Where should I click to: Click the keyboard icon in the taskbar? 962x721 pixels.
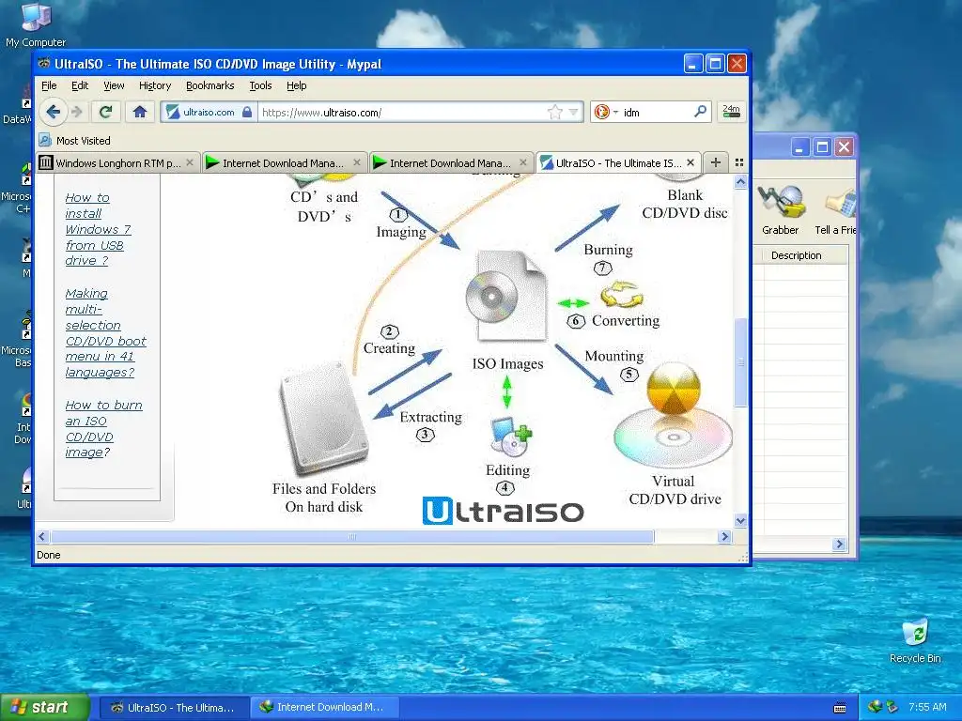[840, 708]
